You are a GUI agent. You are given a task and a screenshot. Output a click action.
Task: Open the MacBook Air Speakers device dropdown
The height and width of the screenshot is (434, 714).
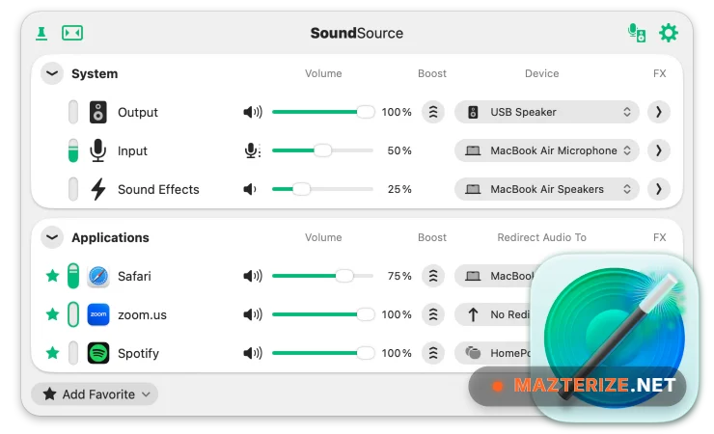547,189
